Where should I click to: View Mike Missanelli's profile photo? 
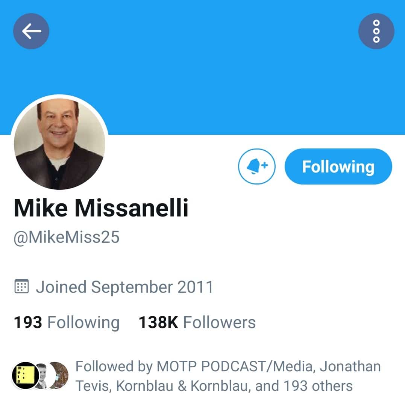[x=59, y=144]
